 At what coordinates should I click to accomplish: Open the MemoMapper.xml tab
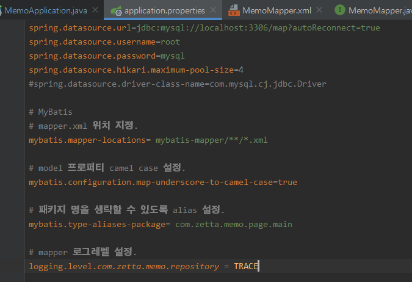point(276,10)
